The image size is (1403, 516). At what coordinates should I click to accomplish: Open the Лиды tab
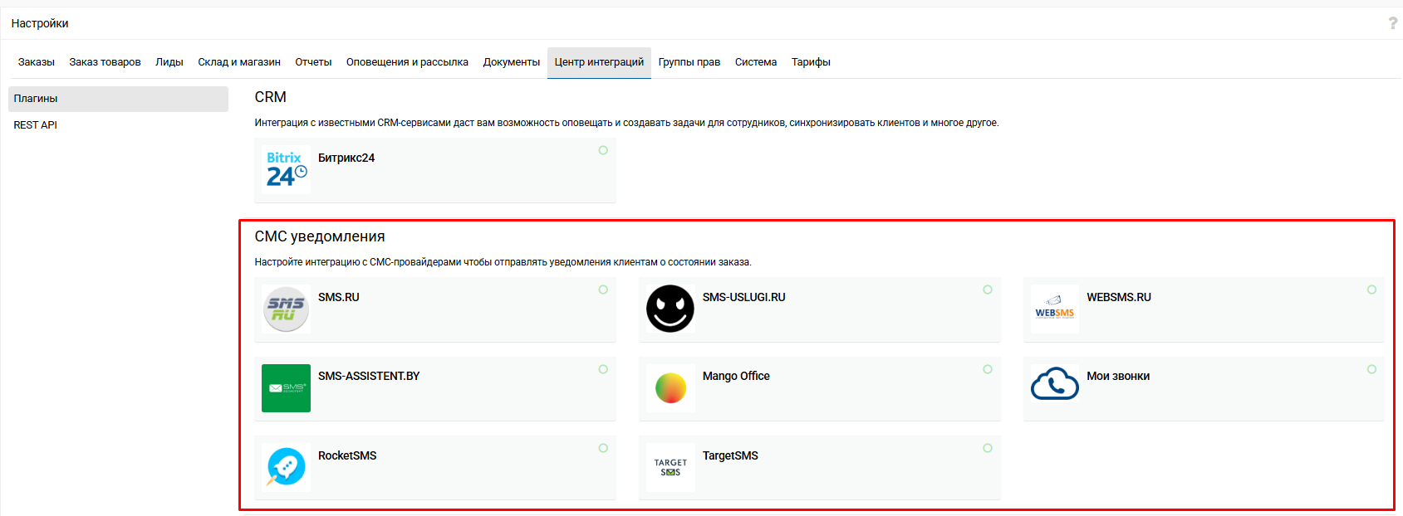pyautogui.click(x=169, y=62)
